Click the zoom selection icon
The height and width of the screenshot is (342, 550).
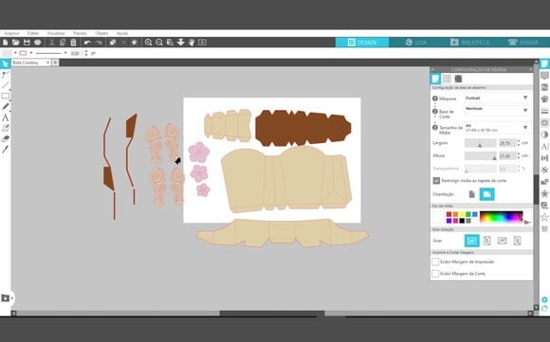[x=170, y=43]
